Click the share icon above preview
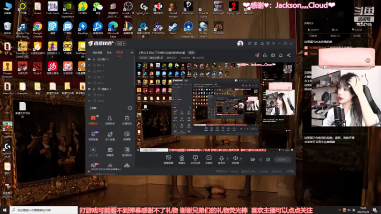This screenshot has height=214, width=381. [x=289, y=55]
